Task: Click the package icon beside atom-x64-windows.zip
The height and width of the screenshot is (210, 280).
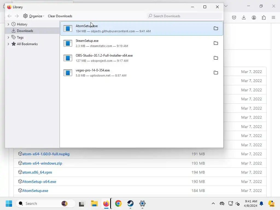Action: point(20,163)
